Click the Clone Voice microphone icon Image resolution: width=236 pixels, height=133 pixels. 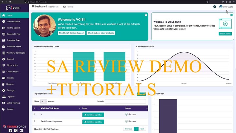4,65
